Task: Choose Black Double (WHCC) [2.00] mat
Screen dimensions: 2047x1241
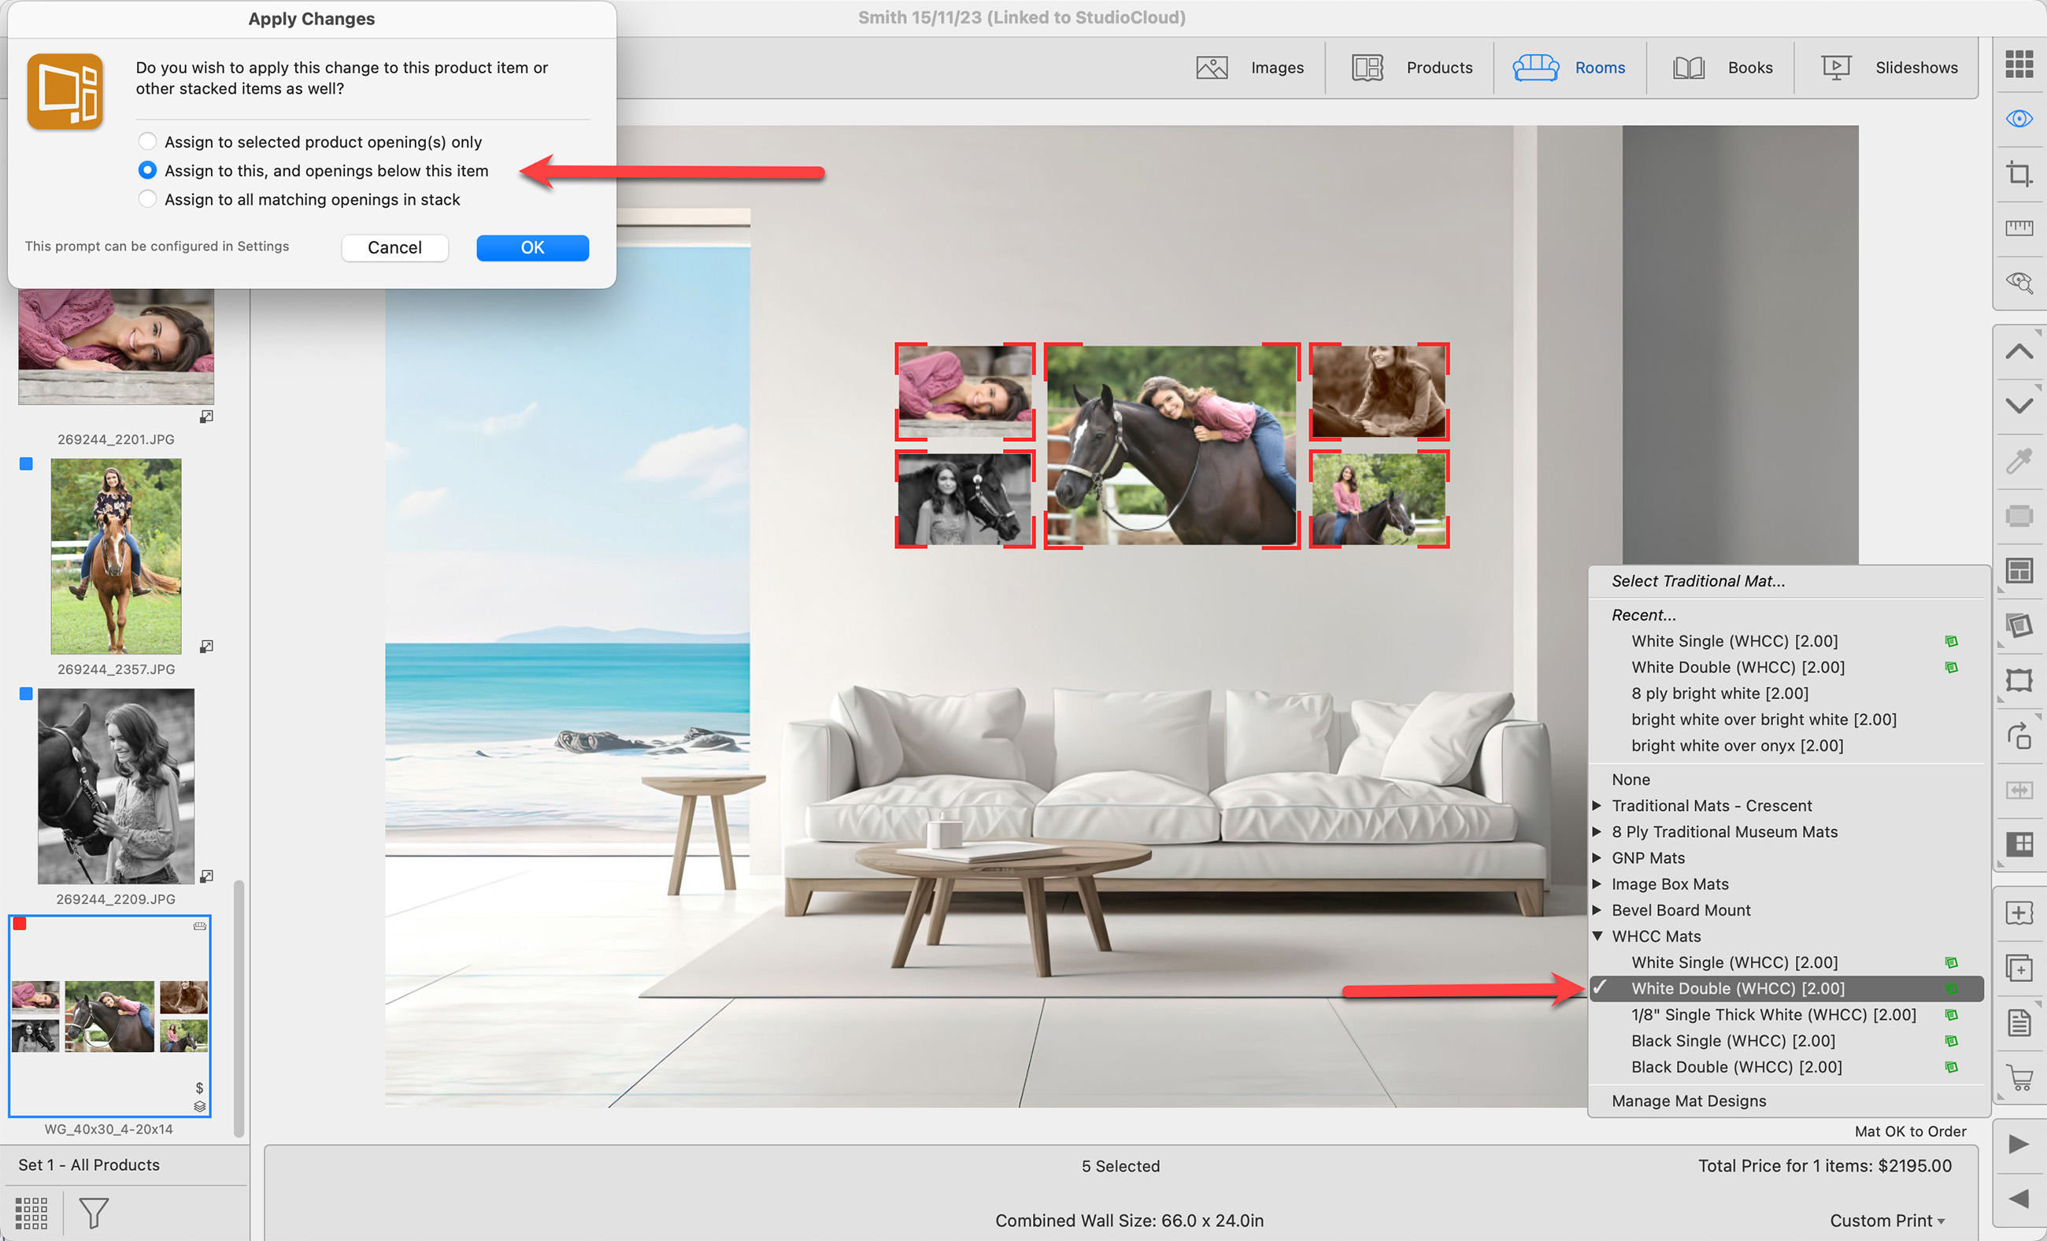Action: pyautogui.click(x=1736, y=1066)
